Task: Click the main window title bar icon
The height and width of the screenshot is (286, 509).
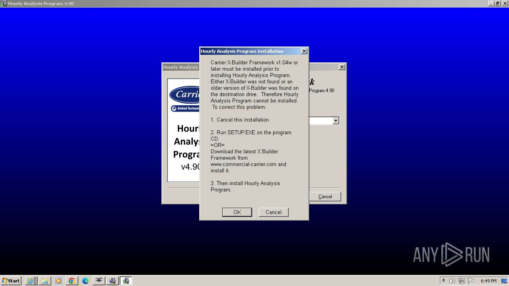Action: [4, 4]
